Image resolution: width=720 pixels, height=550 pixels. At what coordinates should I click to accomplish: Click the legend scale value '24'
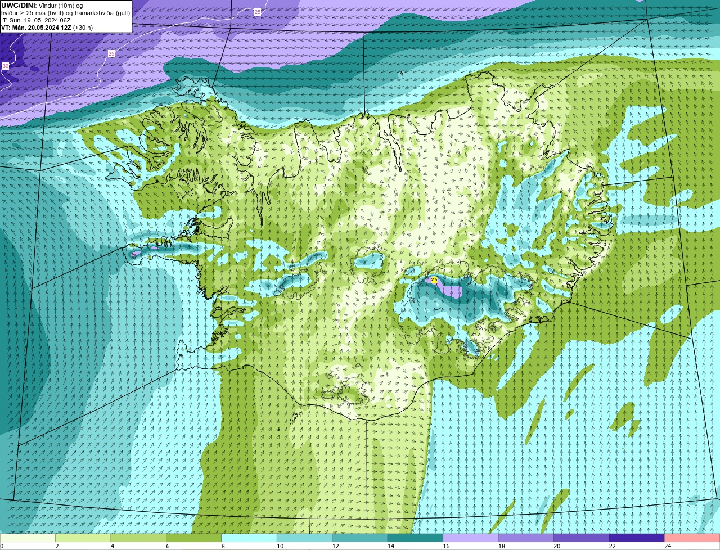668,546
